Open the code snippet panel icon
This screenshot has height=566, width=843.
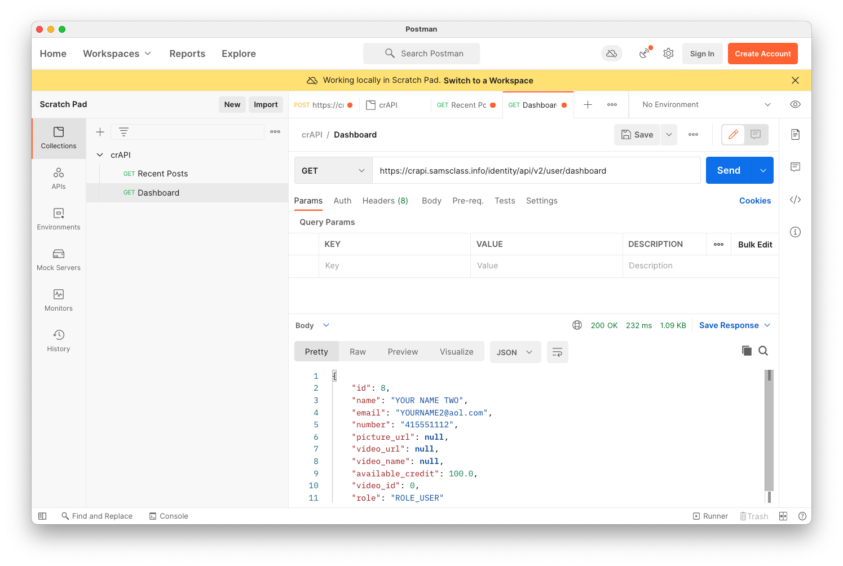795,200
